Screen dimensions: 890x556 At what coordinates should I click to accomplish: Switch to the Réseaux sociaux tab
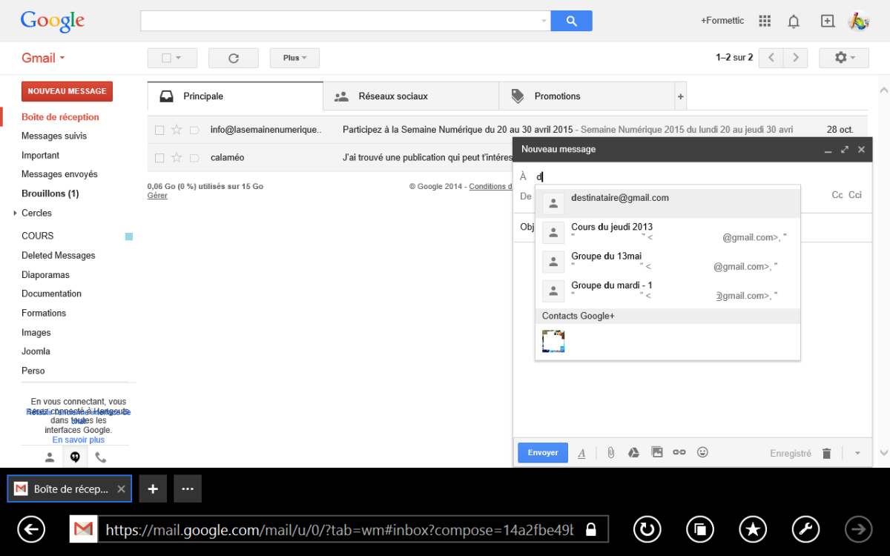coord(411,96)
